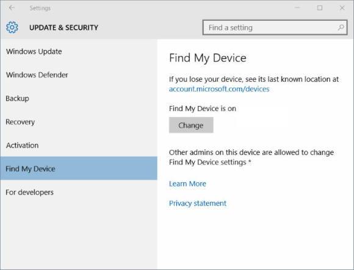
Task: Click the Settings gear icon
Action: click(x=12, y=27)
